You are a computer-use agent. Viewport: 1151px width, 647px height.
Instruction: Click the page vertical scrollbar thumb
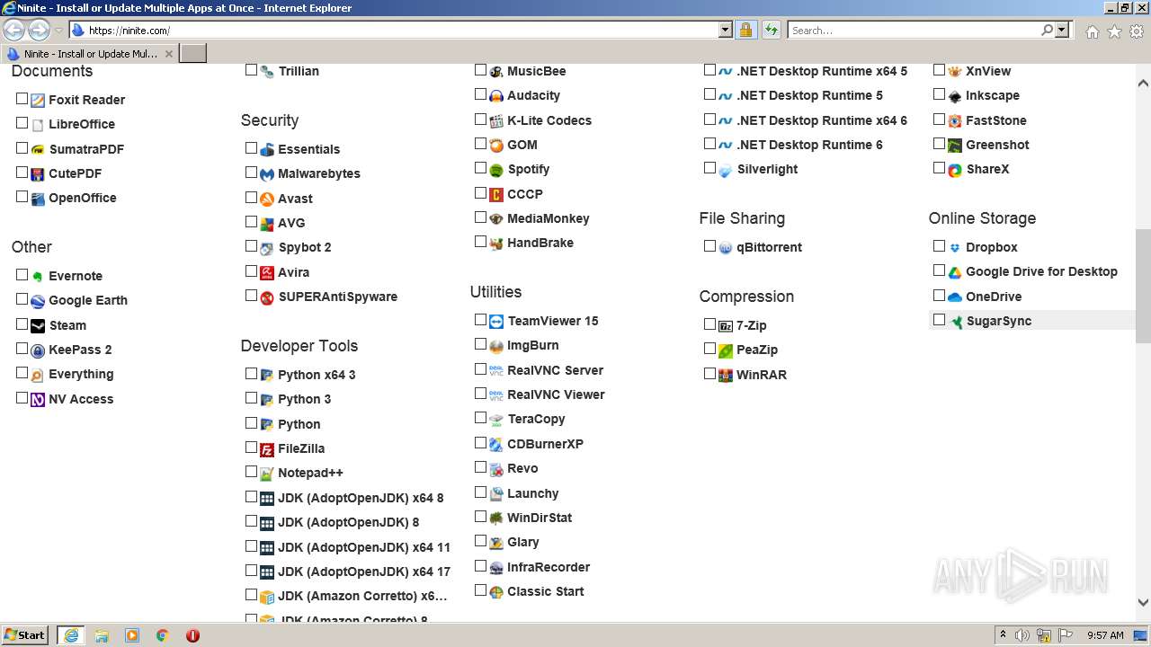pos(1143,286)
